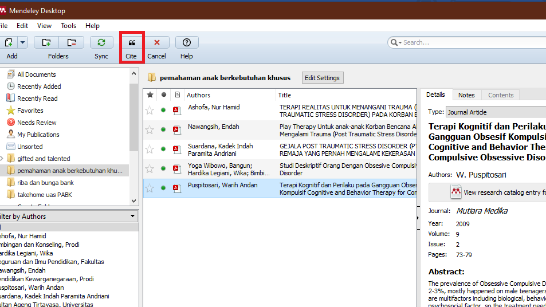
Task: Sync the library with Sync icon
Action: [101, 42]
